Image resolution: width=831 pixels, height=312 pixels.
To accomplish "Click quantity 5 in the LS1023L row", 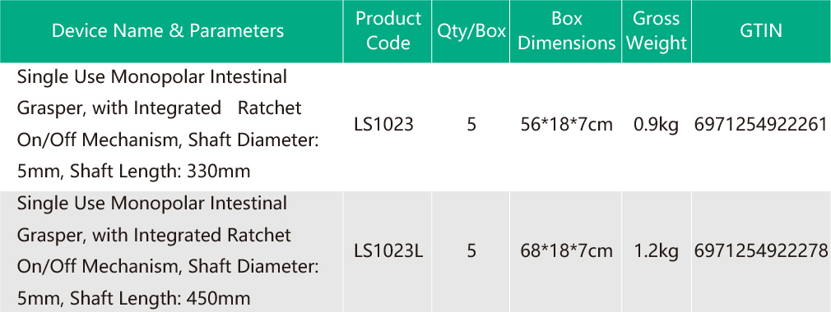I will tap(471, 250).
